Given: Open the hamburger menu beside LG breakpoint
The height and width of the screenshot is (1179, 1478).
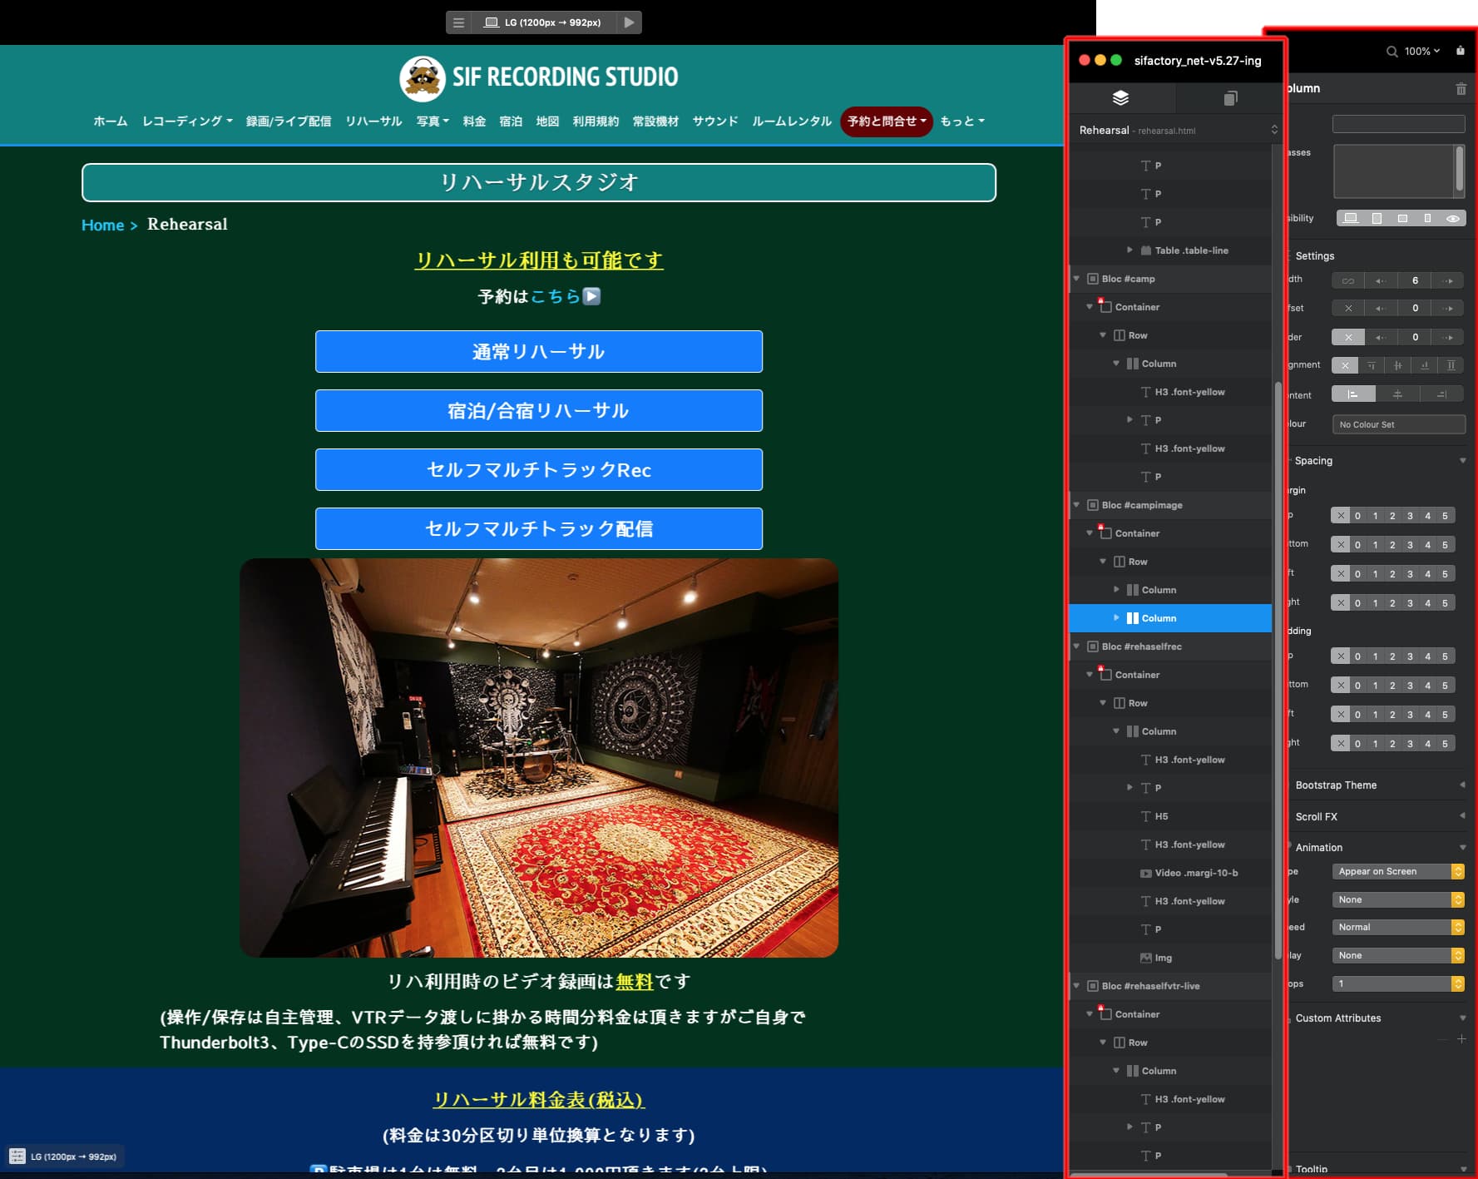Looking at the screenshot, I should click(458, 22).
